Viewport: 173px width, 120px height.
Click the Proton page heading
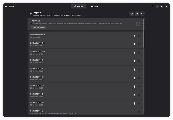(x=37, y=13)
